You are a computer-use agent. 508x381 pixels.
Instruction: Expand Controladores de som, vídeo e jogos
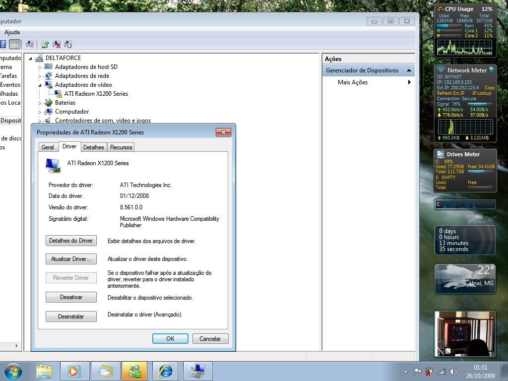(x=40, y=121)
